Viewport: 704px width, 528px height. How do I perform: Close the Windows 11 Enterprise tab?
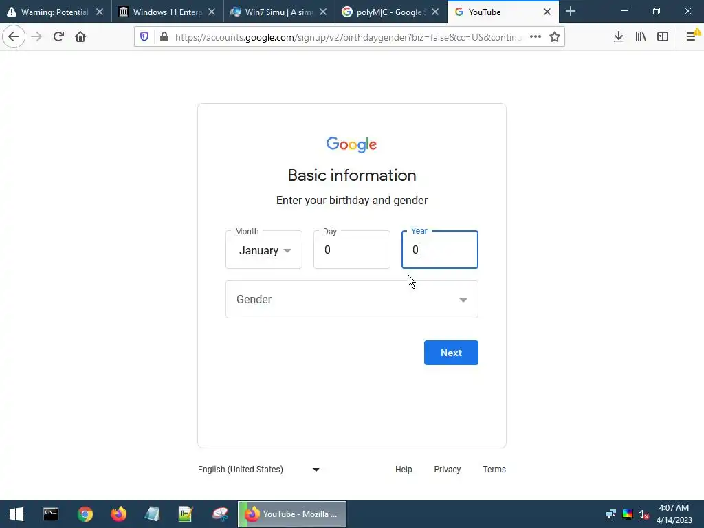(212, 12)
